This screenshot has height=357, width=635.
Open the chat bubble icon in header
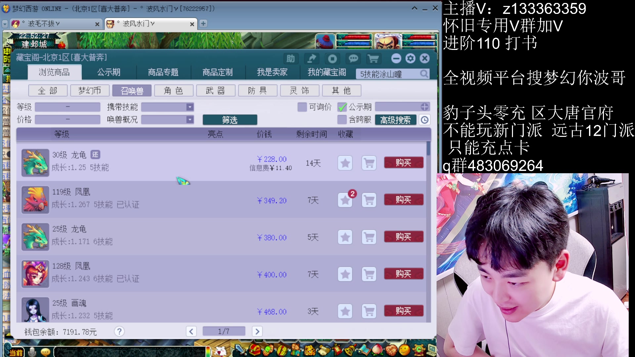tap(353, 59)
